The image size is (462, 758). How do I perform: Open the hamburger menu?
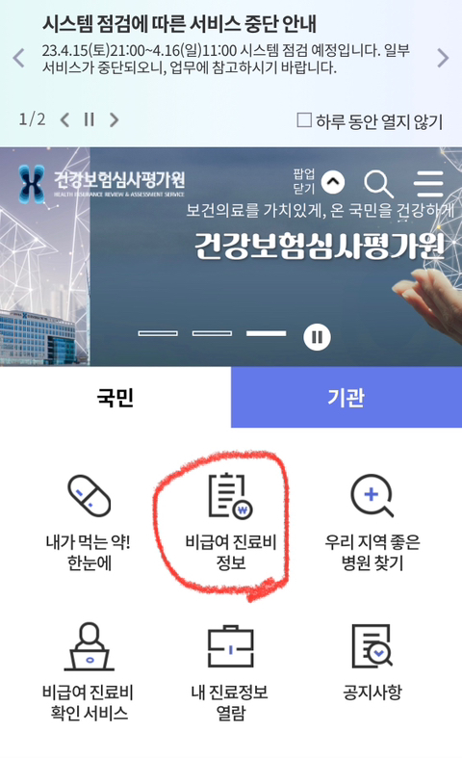(428, 183)
